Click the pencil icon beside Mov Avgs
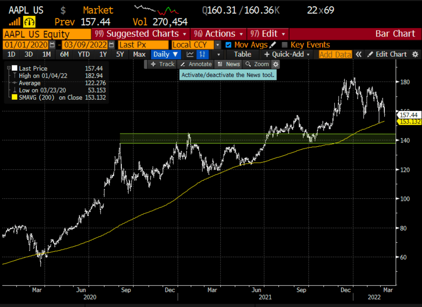 coord(273,44)
